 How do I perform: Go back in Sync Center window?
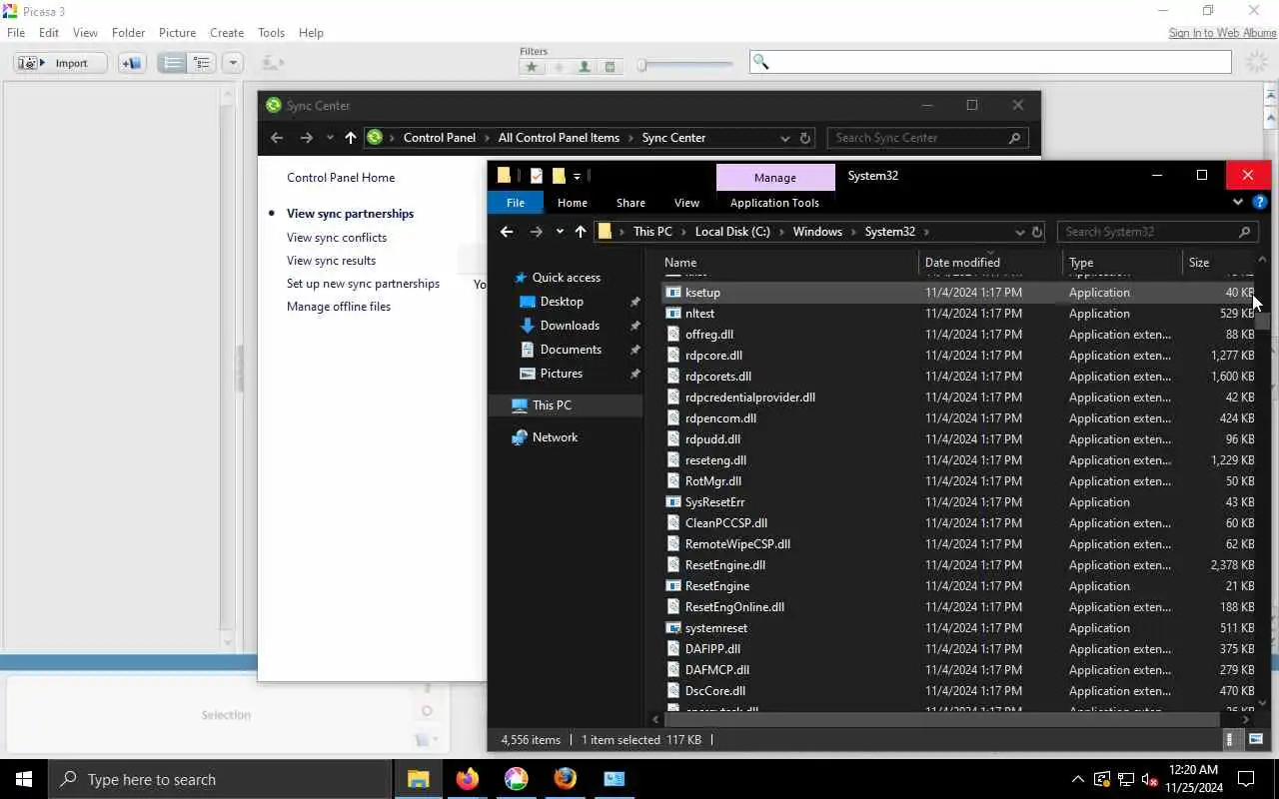pyautogui.click(x=277, y=138)
